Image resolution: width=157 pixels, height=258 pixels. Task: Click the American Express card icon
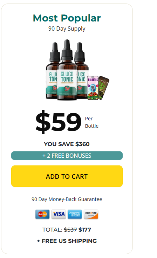tap(75, 214)
